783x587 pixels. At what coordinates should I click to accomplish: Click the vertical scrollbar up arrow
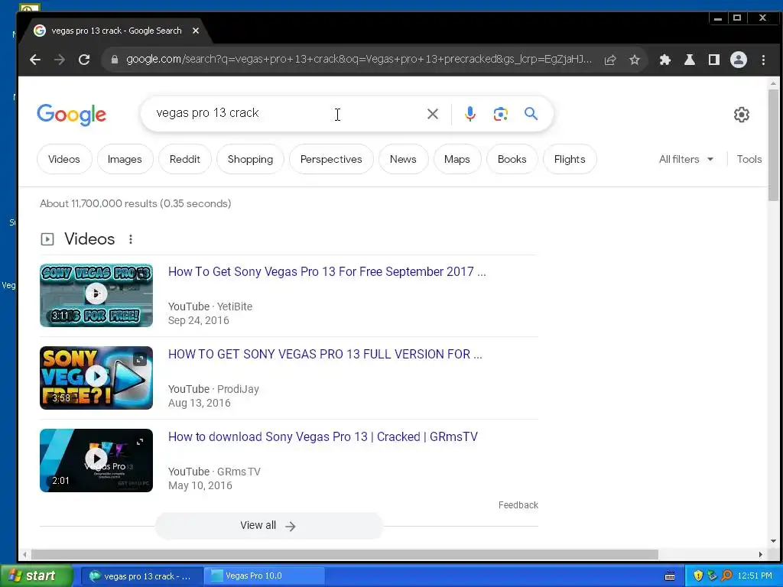[773, 83]
